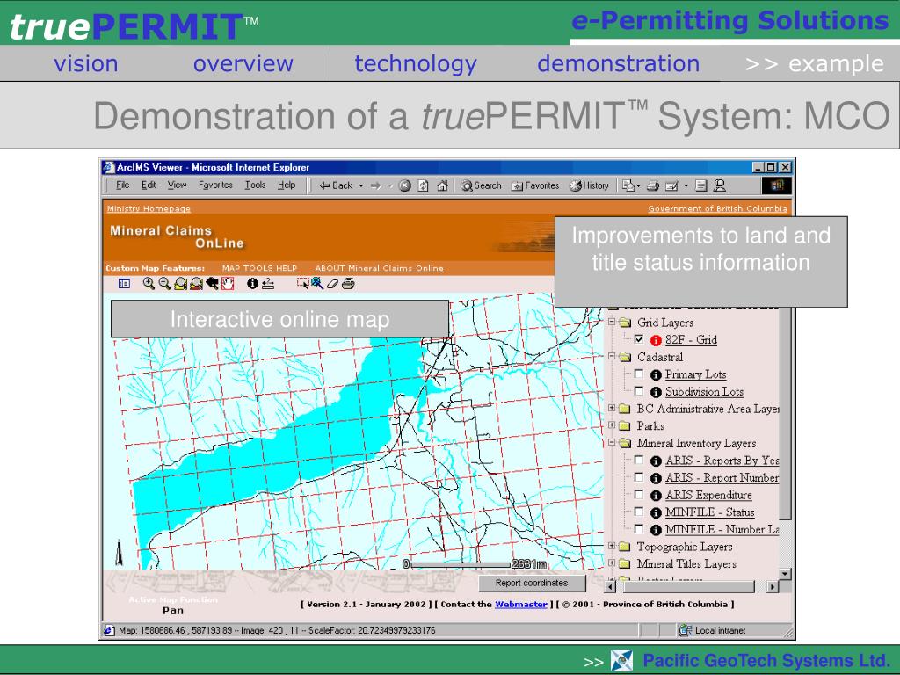Viewport: 900px width, 675px height.
Task: Open the browser Search pane
Action: click(481, 185)
